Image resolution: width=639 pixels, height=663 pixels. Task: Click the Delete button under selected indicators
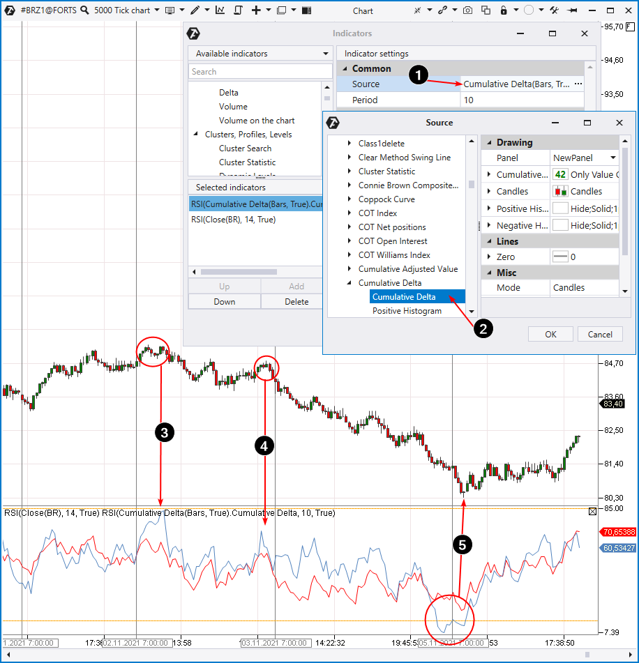pos(296,302)
